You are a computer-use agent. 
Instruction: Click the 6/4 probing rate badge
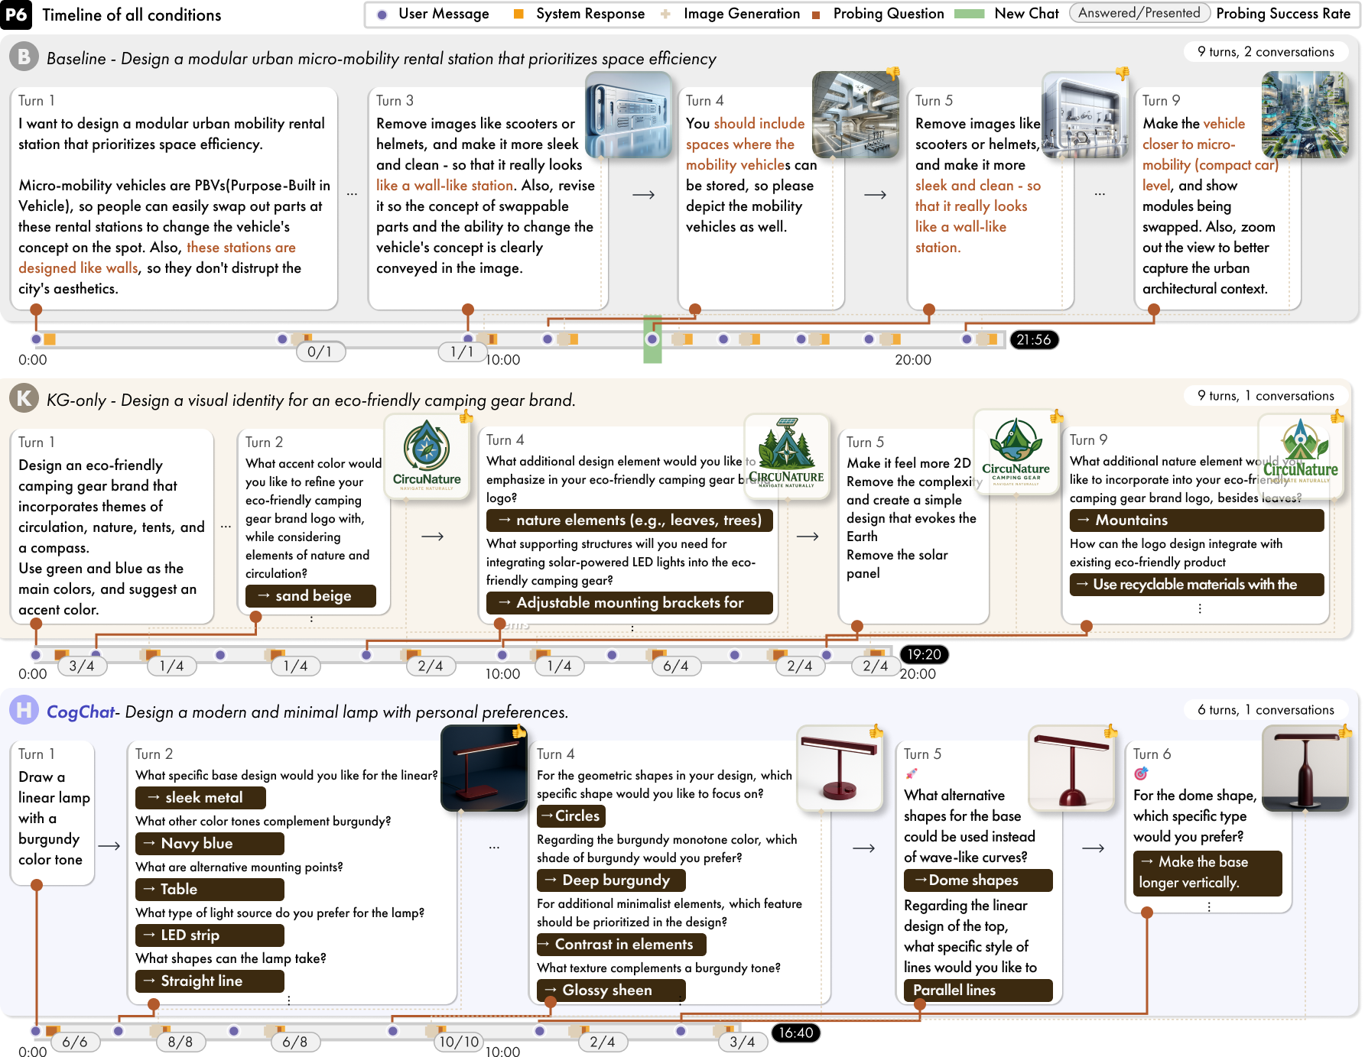tap(676, 666)
